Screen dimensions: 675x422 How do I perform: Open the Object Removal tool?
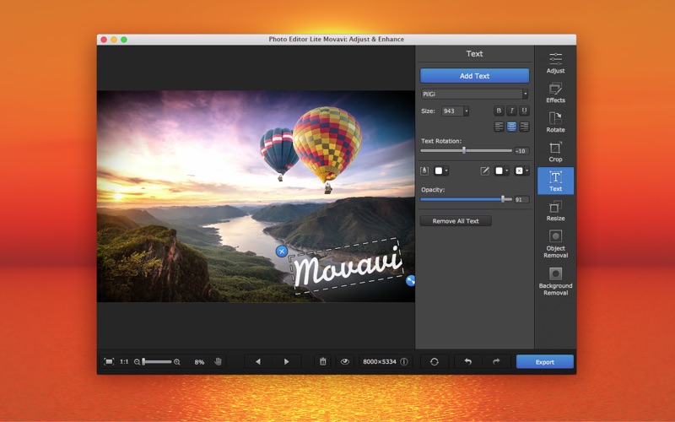[555, 244]
